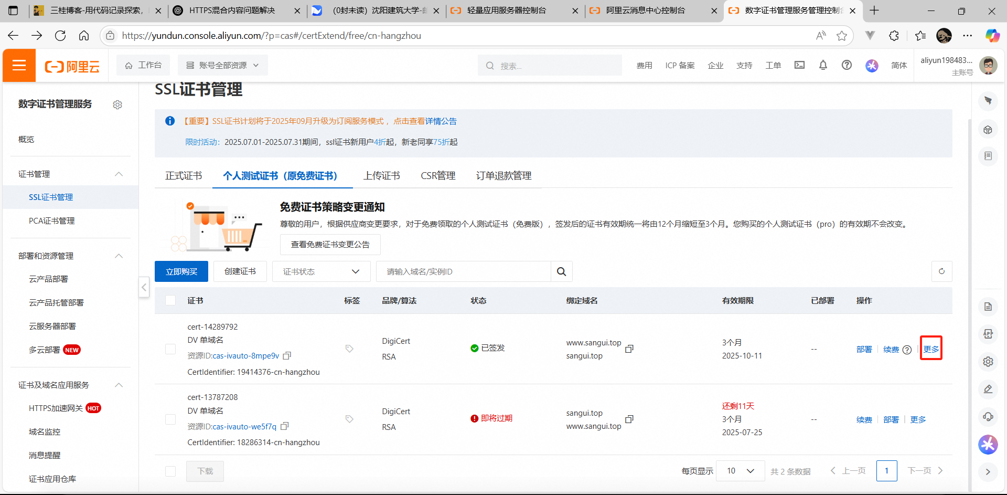Click the help question mark icon
The image size is (1007, 495).
coord(847,65)
